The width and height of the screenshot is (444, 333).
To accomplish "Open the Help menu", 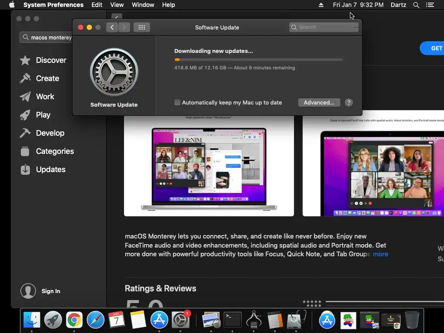I will click(x=169, y=5).
